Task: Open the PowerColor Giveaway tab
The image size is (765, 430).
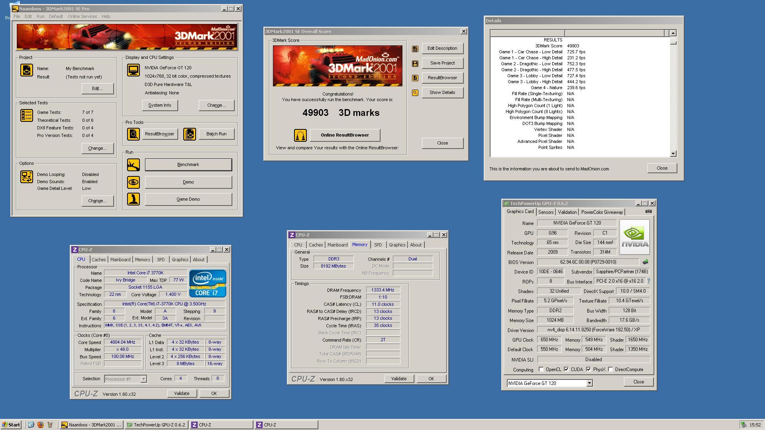Action: [x=602, y=212]
